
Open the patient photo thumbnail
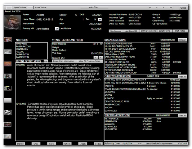[x=12, y=22]
